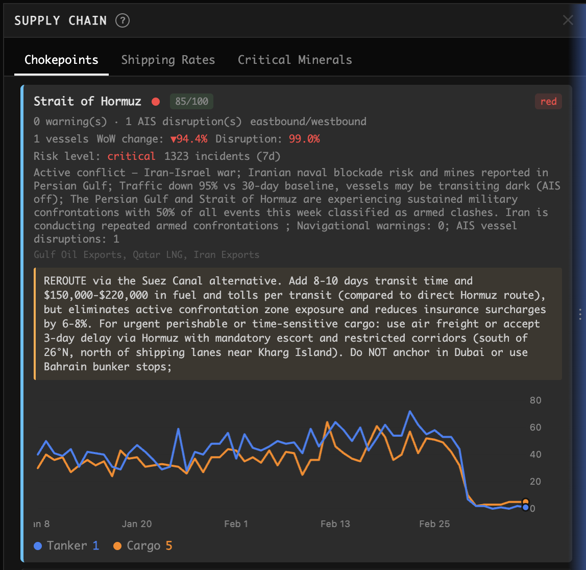
Task: Toggle the Tanker series in the chart legend
Action: [x=66, y=545]
